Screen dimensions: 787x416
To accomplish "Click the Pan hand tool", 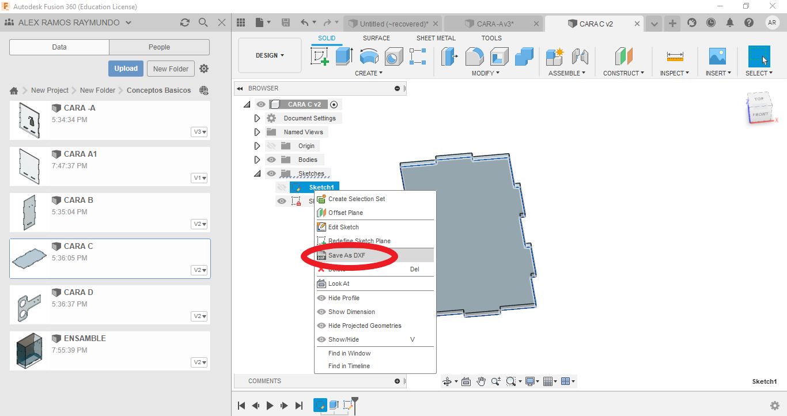I will pos(481,381).
